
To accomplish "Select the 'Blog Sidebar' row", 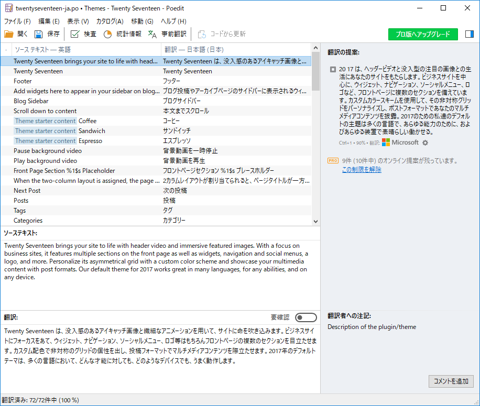I will (156, 101).
